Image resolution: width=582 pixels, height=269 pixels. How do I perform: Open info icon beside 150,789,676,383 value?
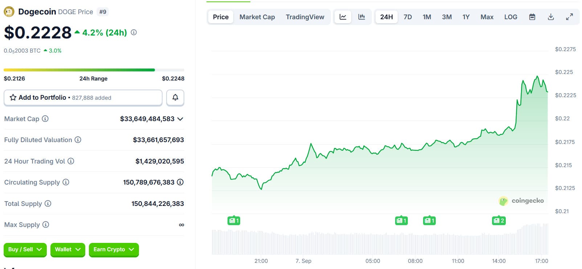[x=180, y=182]
